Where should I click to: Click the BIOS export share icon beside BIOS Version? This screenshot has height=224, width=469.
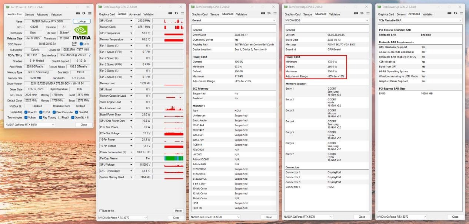pyautogui.click(x=74, y=44)
